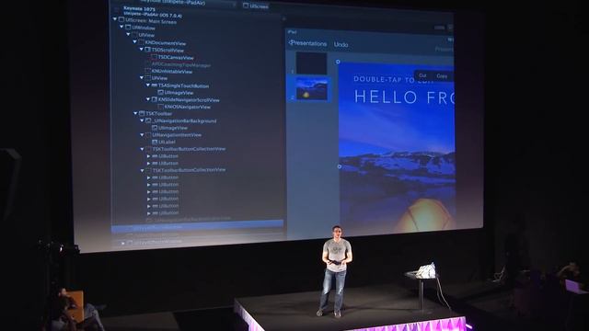
Task: Click the TSDScrollView row icon
Action: pyautogui.click(x=147, y=50)
